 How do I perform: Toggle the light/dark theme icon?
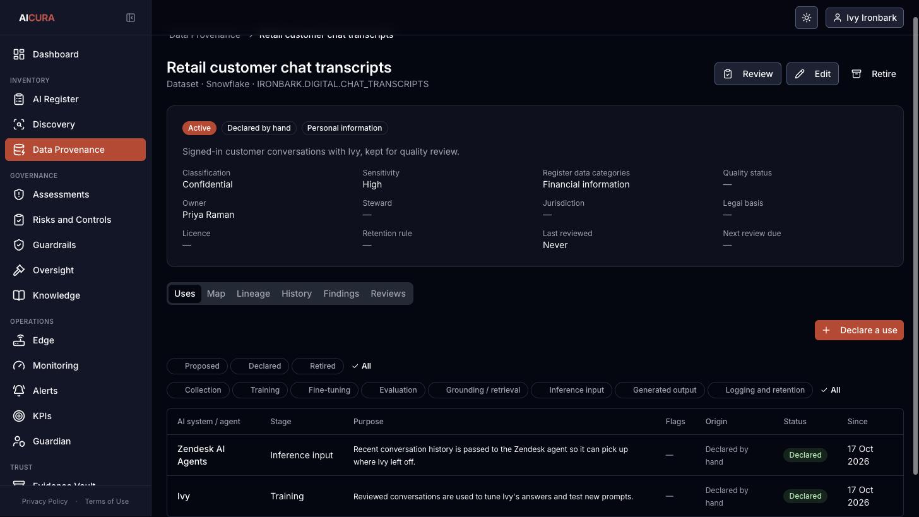(807, 18)
